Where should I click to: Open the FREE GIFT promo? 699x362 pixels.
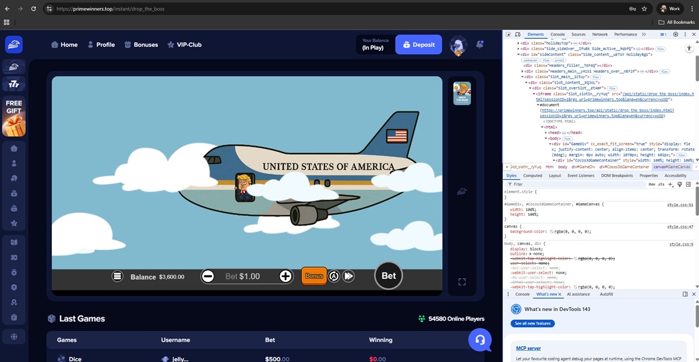[x=14, y=117]
